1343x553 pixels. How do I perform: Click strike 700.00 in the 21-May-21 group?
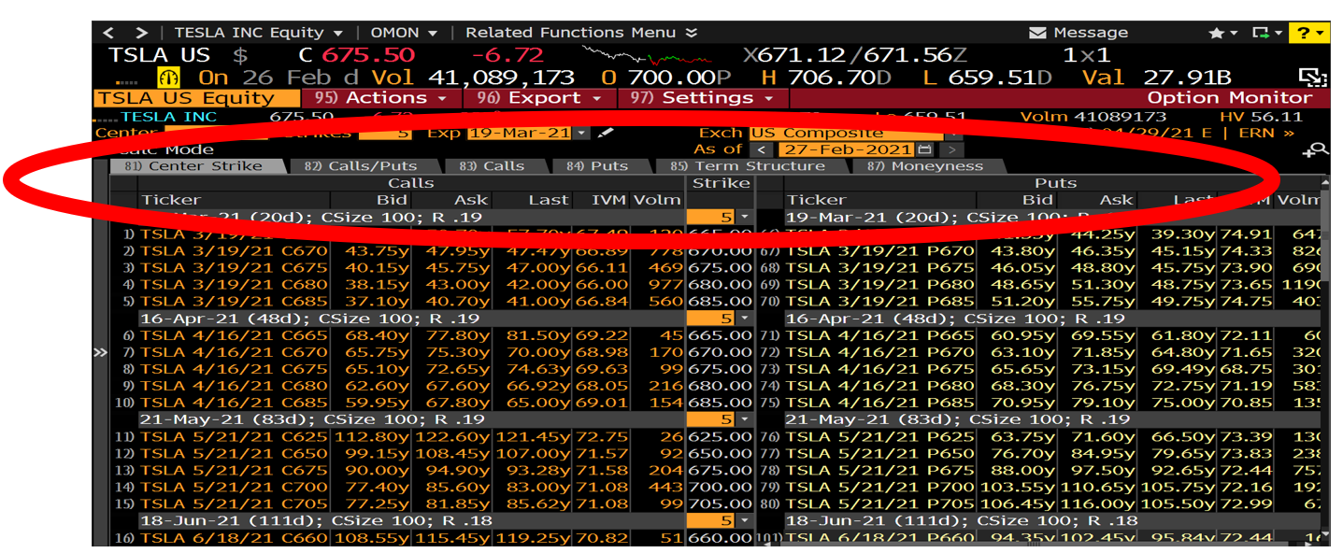[721, 487]
